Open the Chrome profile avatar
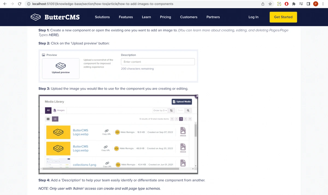Image resolution: width=328 pixels, height=195 pixels. pyautogui.click(x=315, y=4)
